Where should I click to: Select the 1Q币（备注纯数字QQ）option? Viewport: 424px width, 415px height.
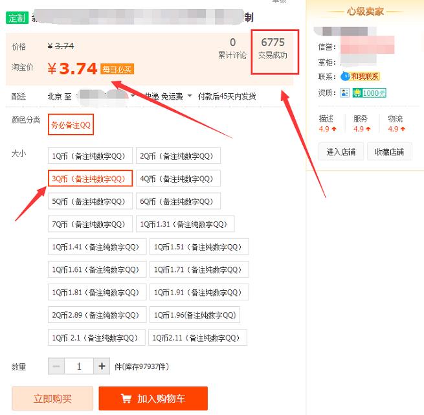(x=91, y=155)
